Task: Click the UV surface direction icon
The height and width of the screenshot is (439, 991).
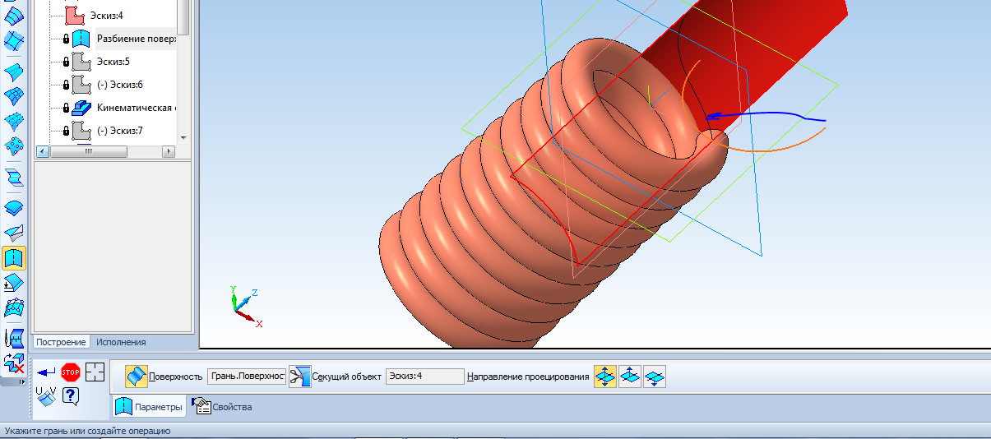Action: click(x=47, y=396)
